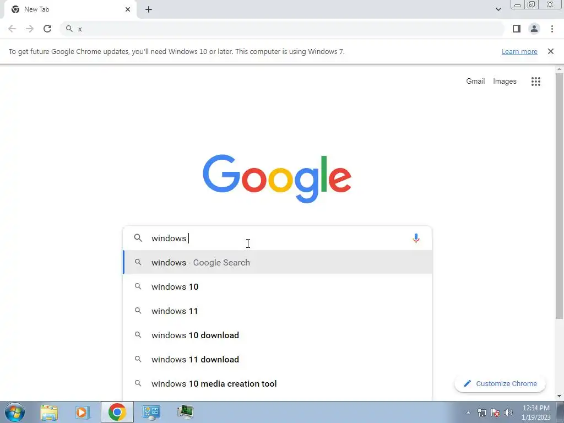Pick the "windows 10 download" suggestion

278,335
